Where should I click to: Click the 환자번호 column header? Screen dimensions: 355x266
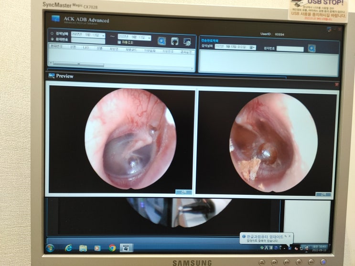click(x=57, y=46)
